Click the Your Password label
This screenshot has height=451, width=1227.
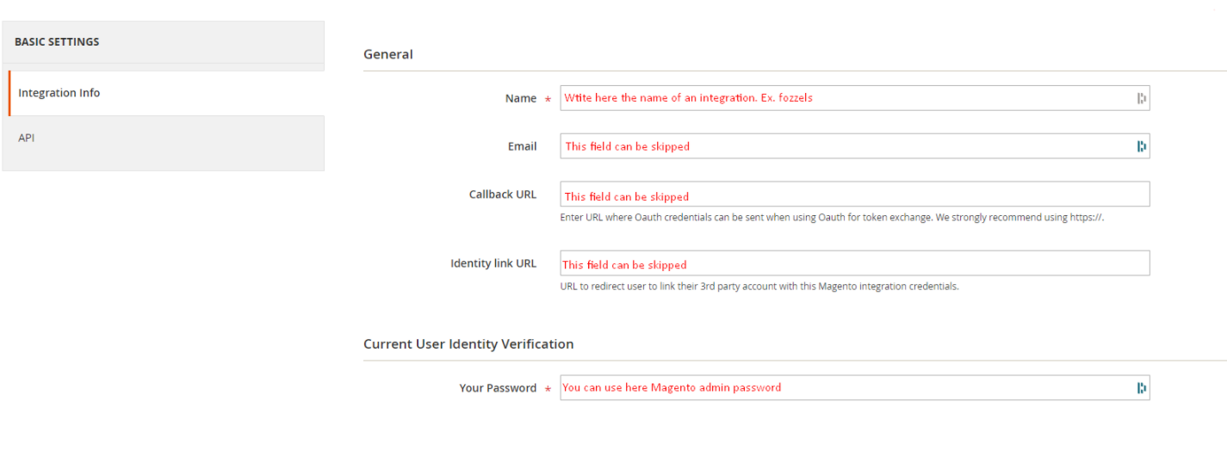[498, 388]
